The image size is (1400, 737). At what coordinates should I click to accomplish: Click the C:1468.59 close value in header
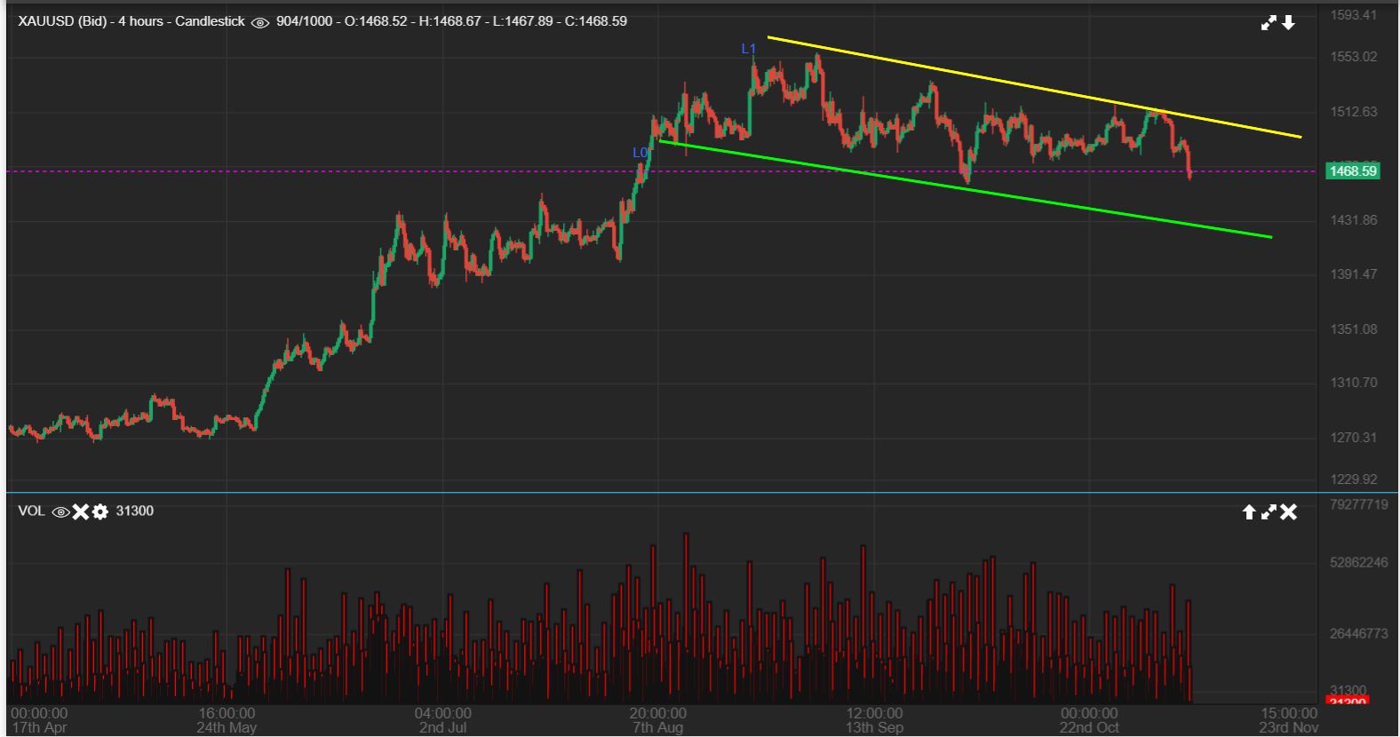point(596,21)
